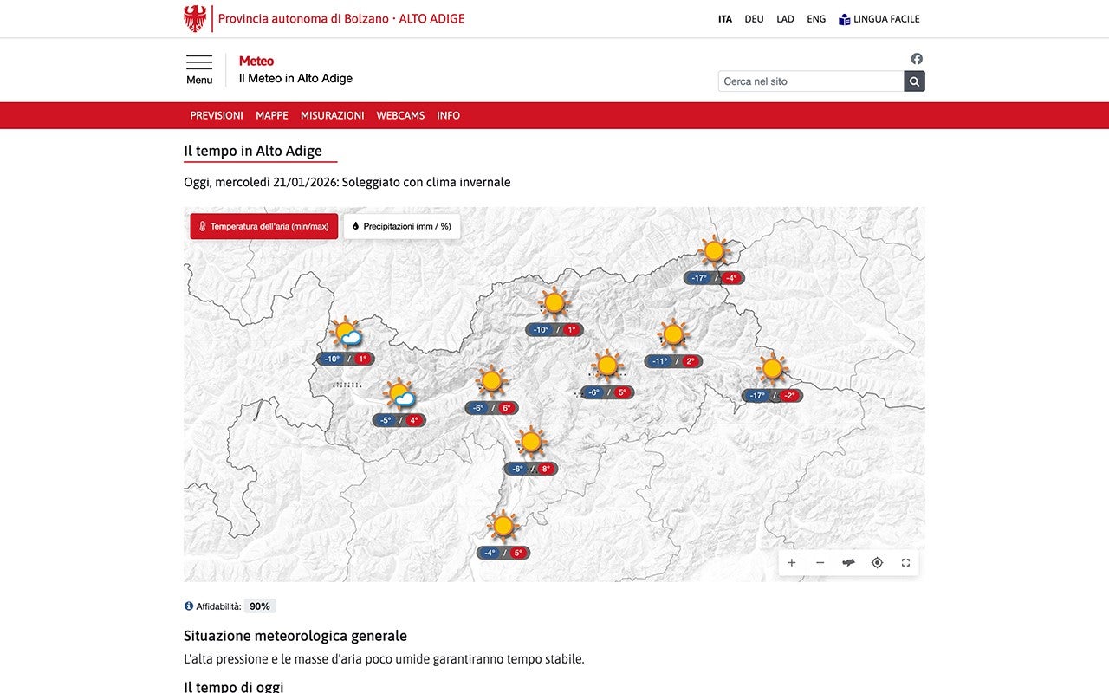Open the weather map in fullscreen

tap(905, 563)
